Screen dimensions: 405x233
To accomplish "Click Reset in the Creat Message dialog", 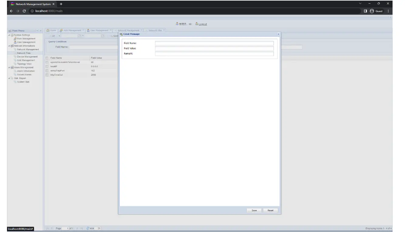I will 270,210.
